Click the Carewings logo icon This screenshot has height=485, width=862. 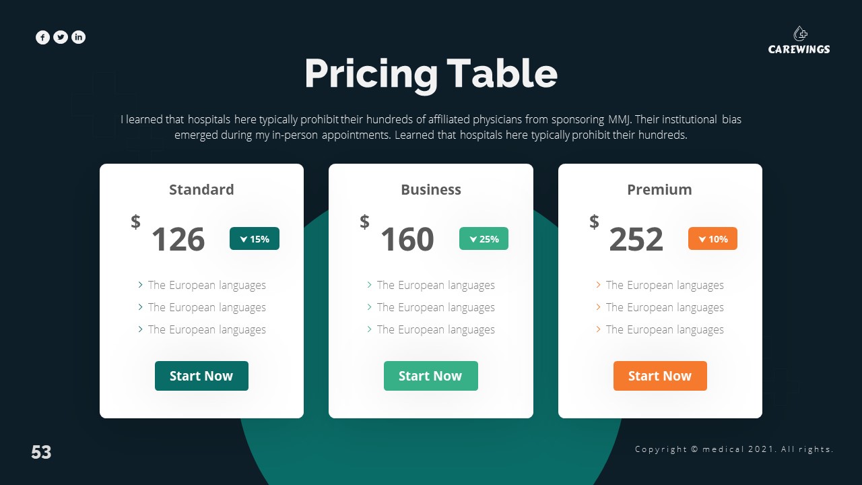800,34
